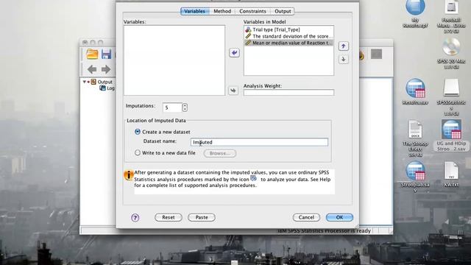Open file with folder icon in Output window
This screenshot has height=265, width=471.
pos(92,54)
